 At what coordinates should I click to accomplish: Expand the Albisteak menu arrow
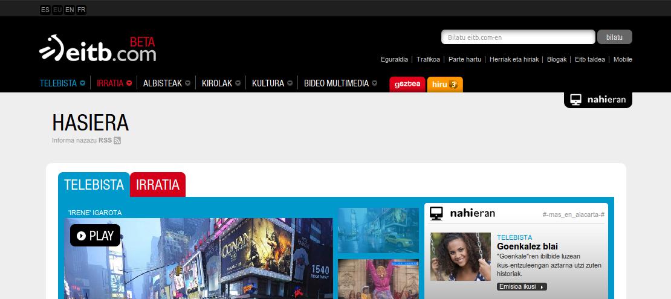coord(188,83)
